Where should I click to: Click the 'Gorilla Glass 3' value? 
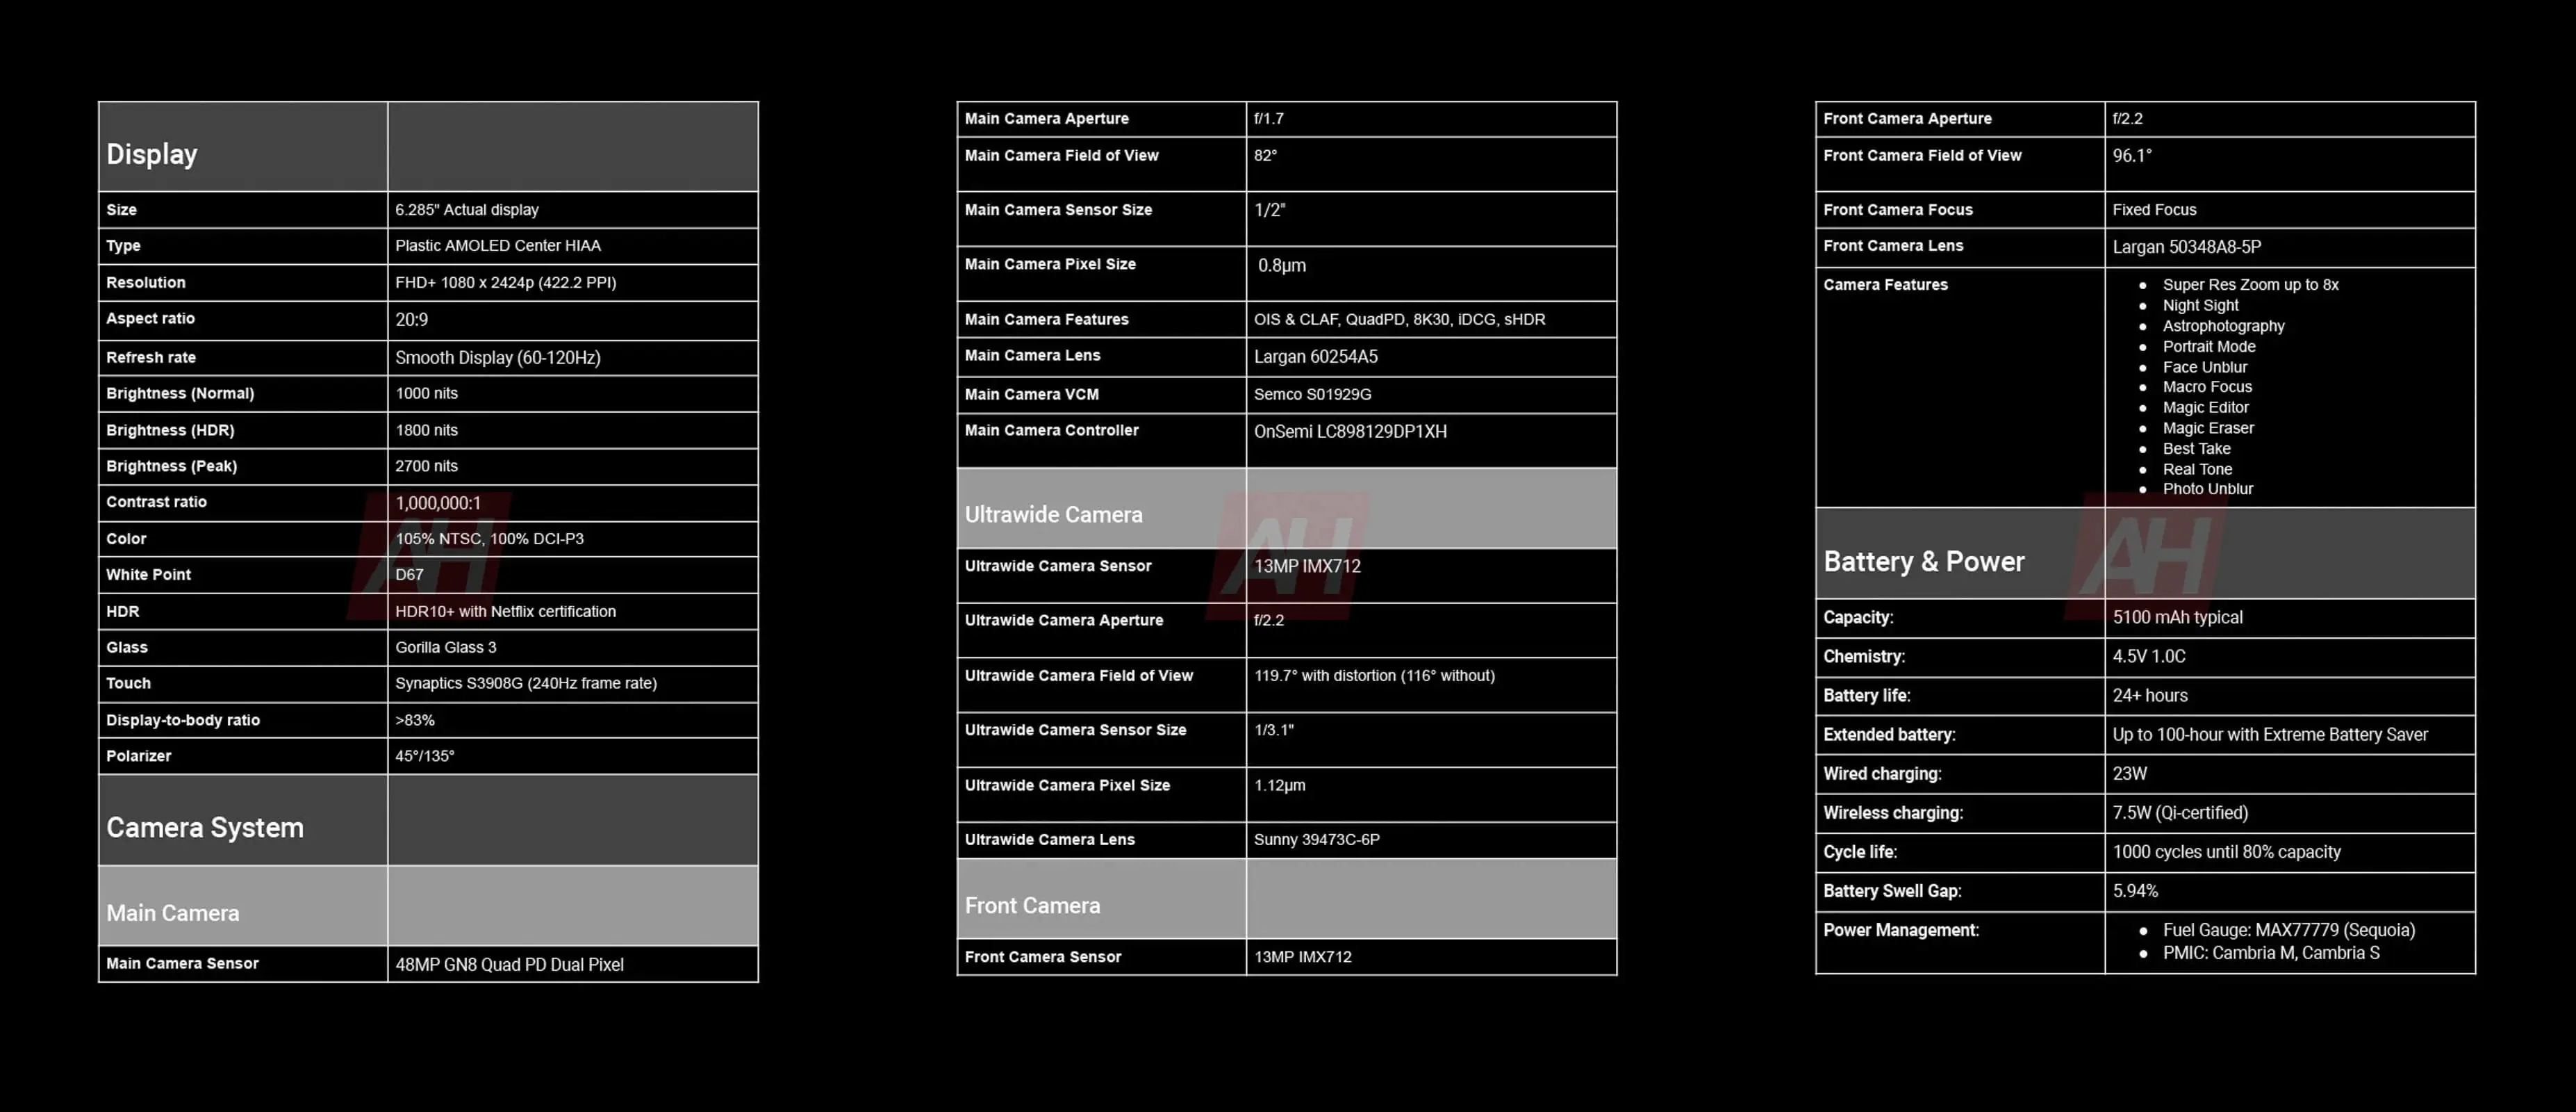pos(446,648)
